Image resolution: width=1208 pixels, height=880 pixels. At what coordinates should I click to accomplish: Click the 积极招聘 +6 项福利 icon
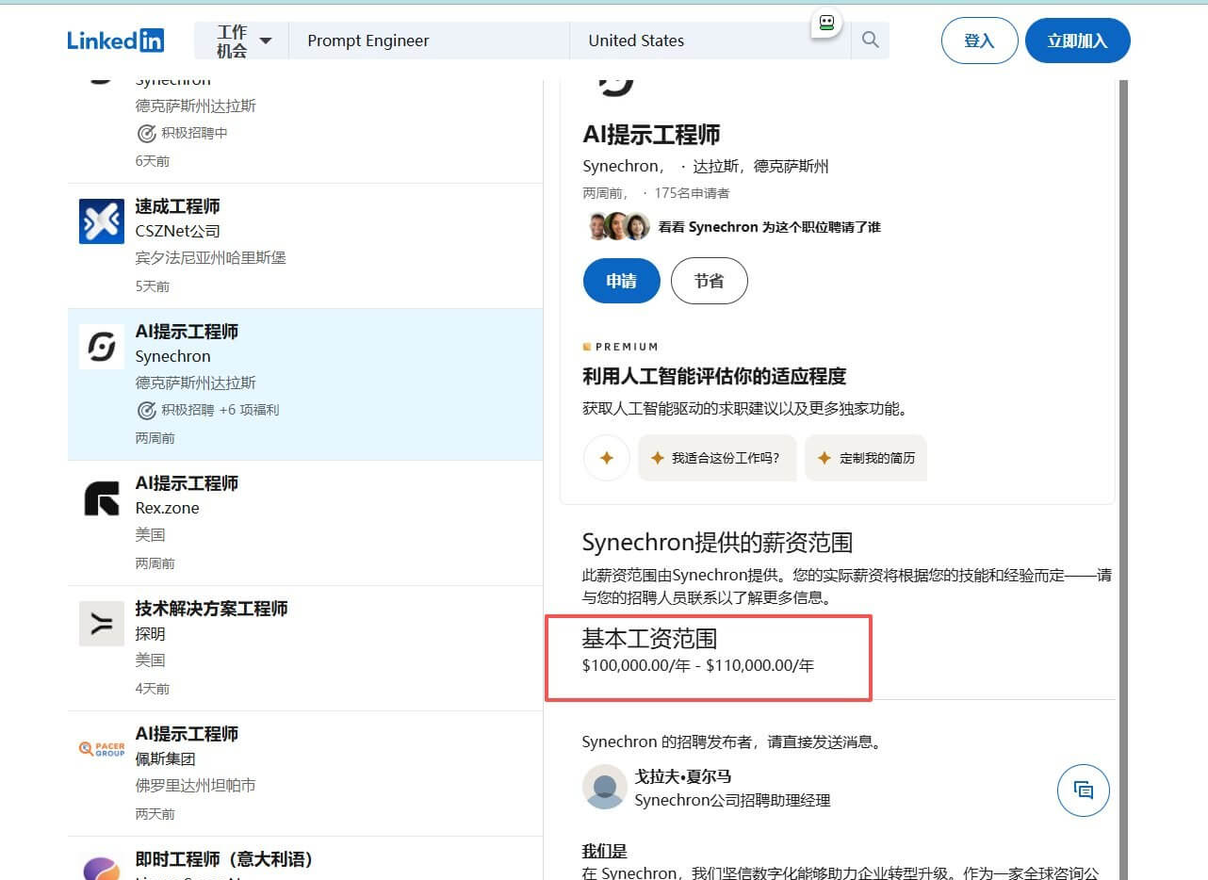146,410
